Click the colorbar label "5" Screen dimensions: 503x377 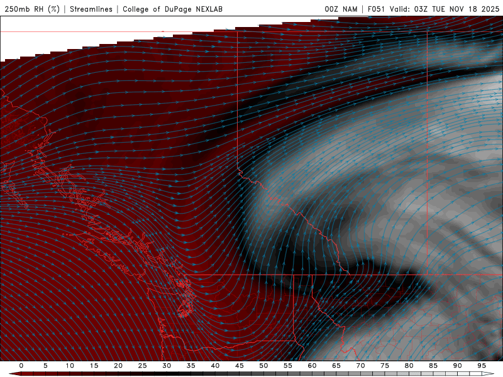pos(45,366)
